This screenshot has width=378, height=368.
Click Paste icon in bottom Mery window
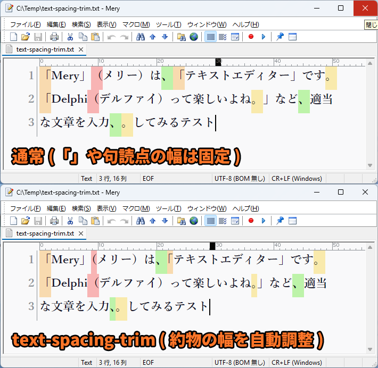[x=95, y=221]
